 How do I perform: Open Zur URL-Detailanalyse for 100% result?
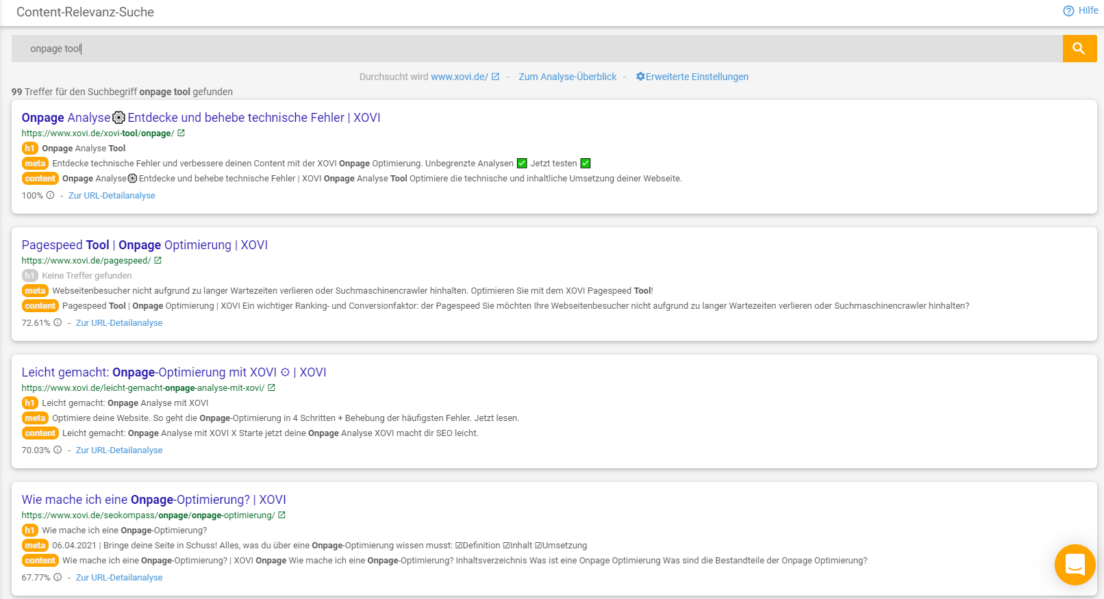112,195
